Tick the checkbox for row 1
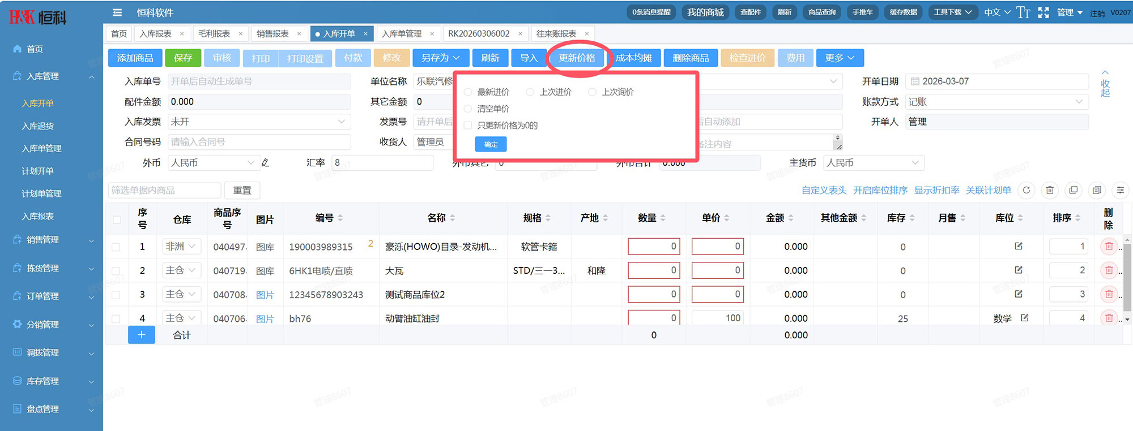The image size is (1133, 431). 116,247
